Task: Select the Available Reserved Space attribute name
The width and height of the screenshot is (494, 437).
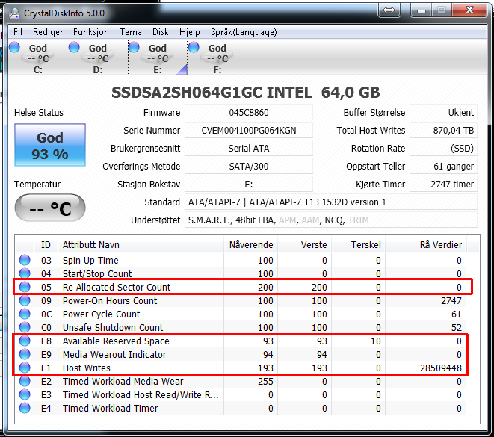Action: tap(116, 341)
